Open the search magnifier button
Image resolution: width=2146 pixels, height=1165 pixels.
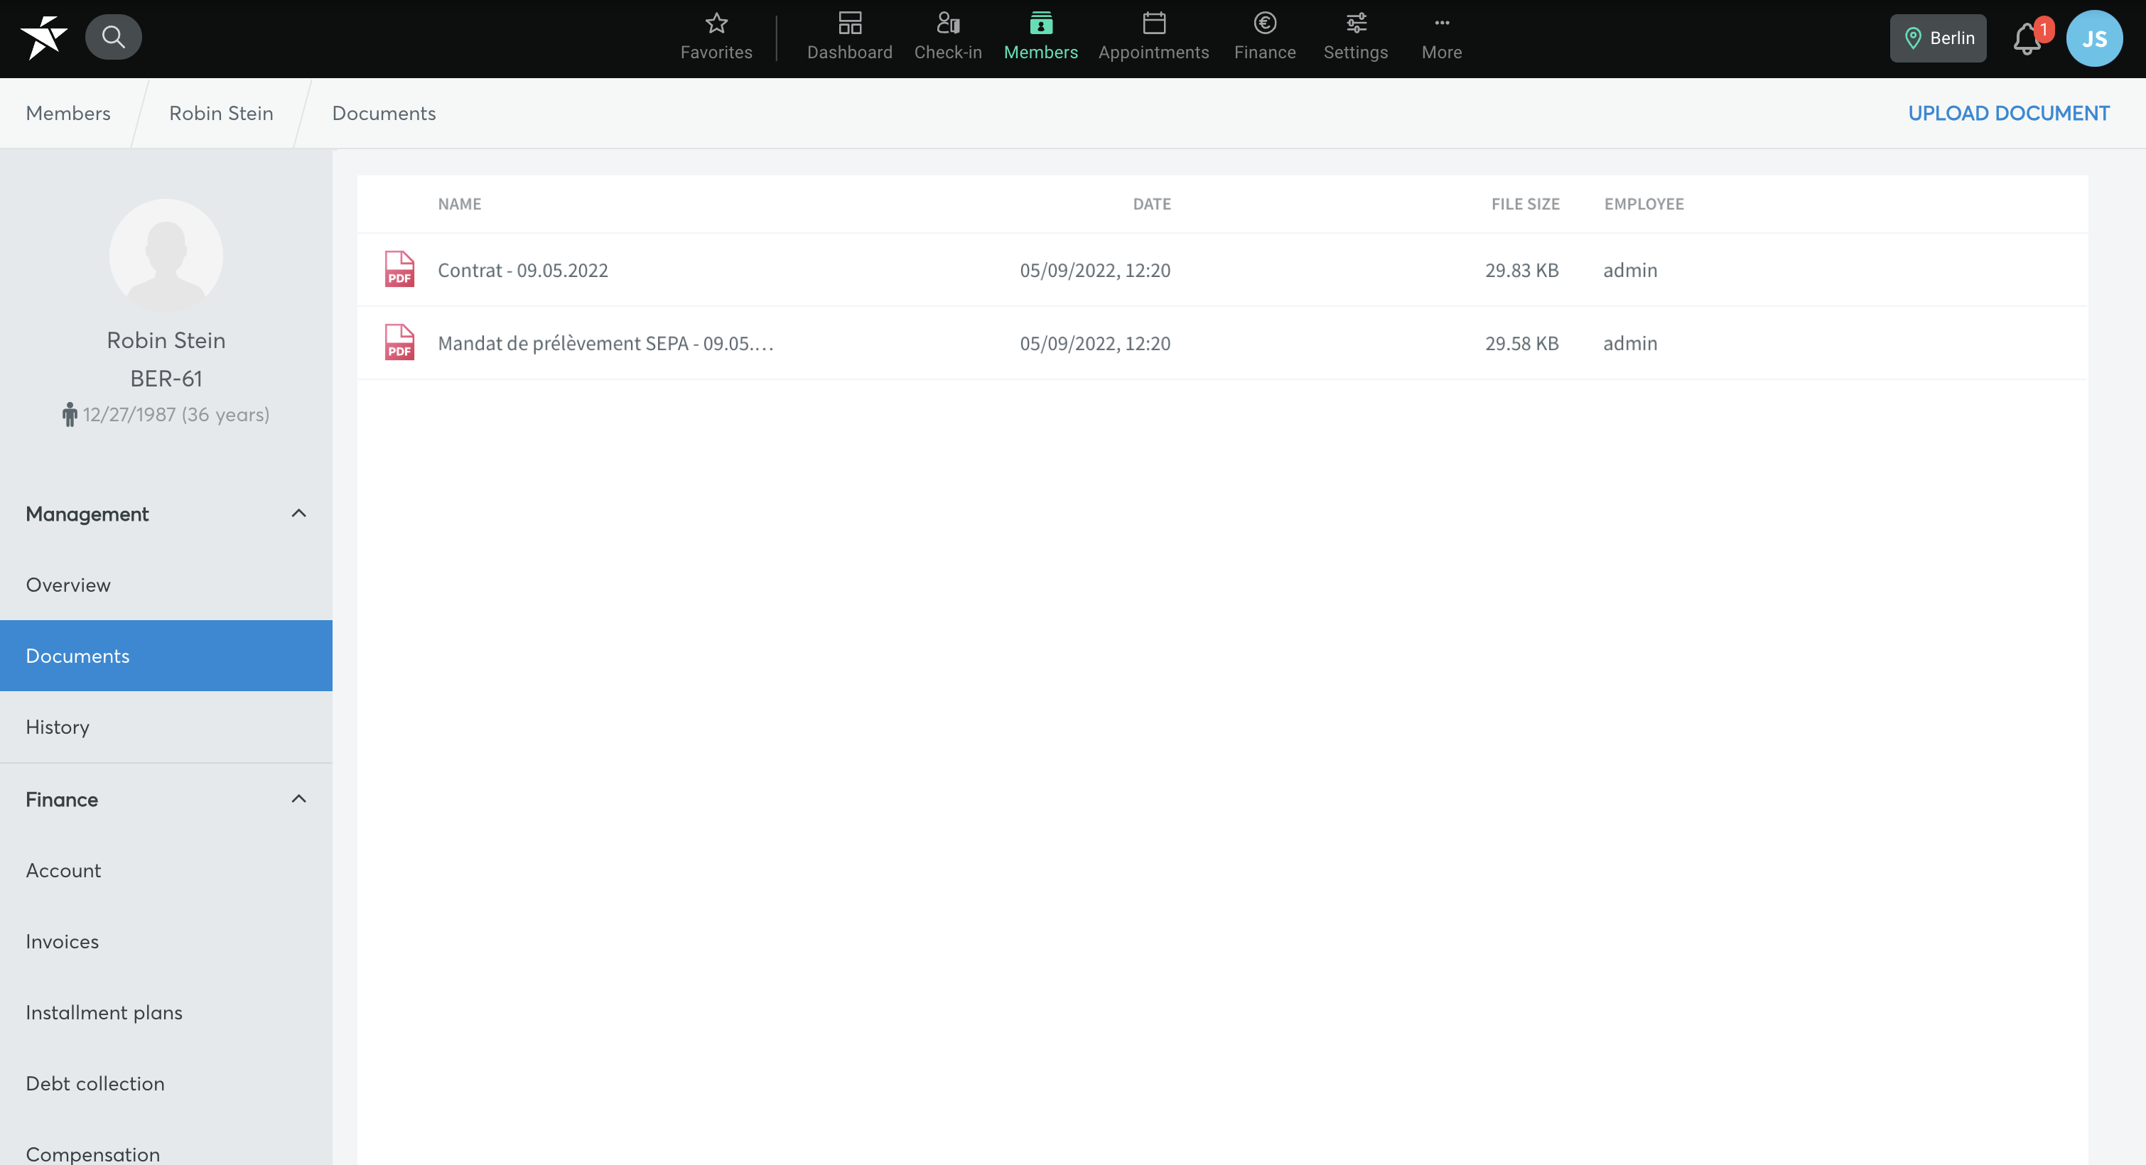click(113, 37)
